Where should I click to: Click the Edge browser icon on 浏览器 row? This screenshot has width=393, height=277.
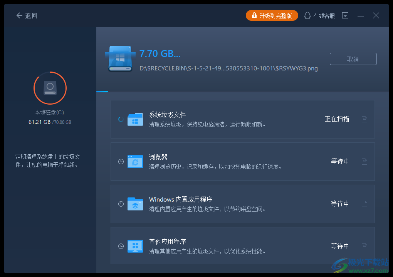pyautogui.click(x=135, y=162)
